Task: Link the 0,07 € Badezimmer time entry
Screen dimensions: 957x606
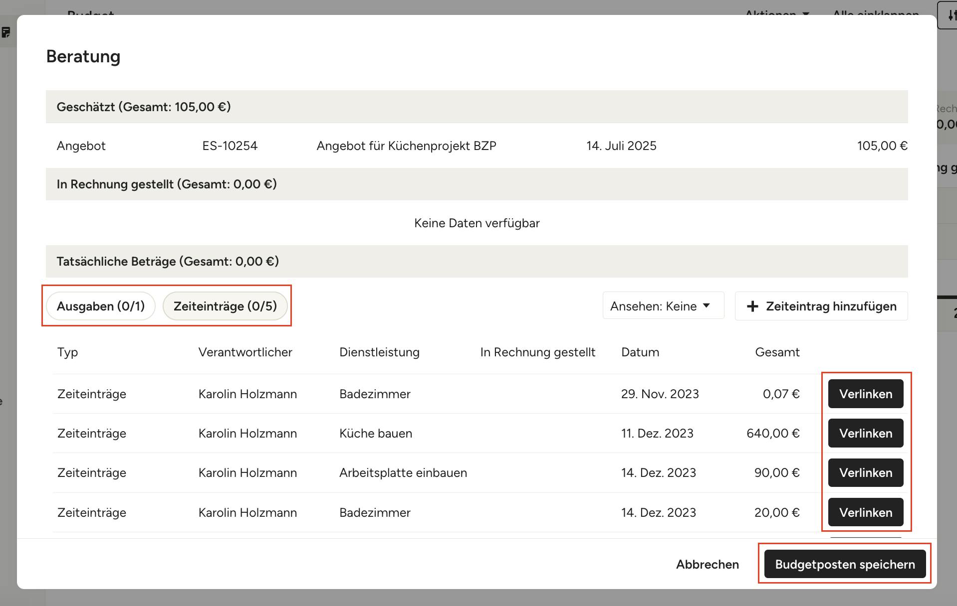Action: pos(865,394)
